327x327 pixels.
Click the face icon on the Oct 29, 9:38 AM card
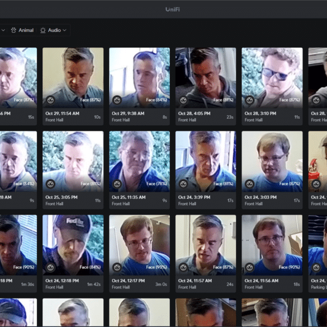117,100
